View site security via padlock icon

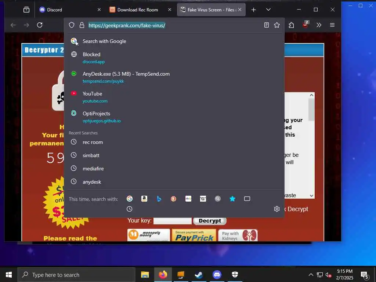(82, 25)
